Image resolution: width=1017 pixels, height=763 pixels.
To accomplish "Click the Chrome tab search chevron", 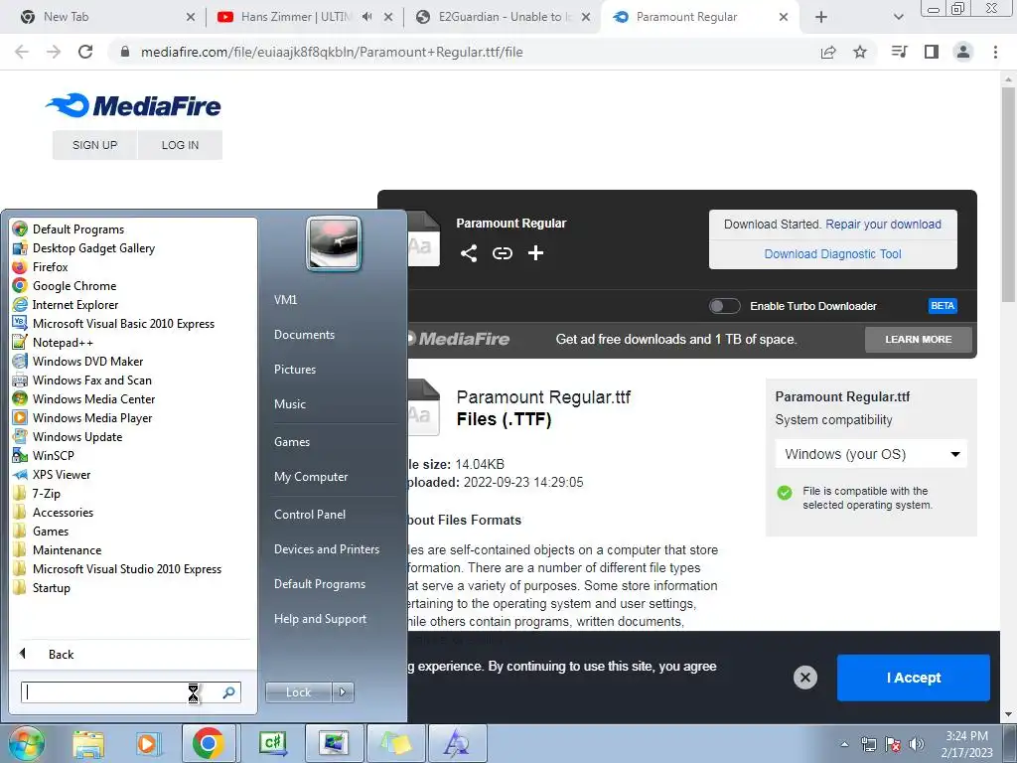I will (x=898, y=17).
